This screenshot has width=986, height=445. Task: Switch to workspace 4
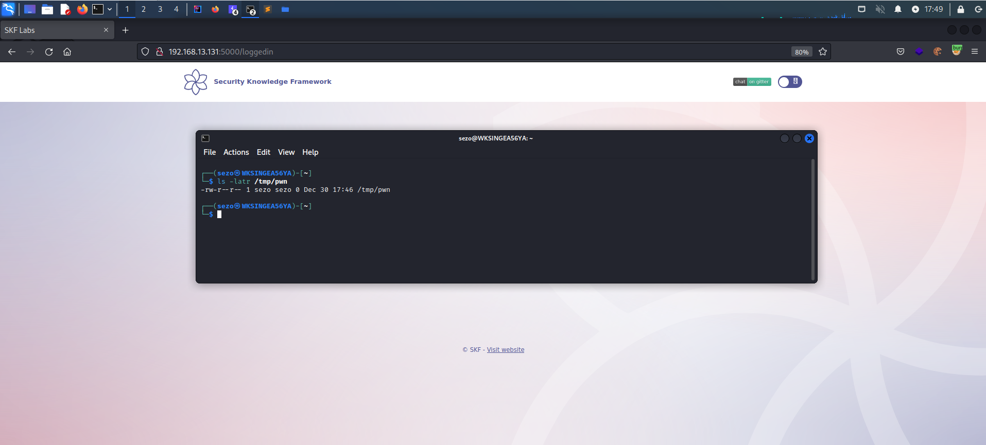[x=176, y=9]
